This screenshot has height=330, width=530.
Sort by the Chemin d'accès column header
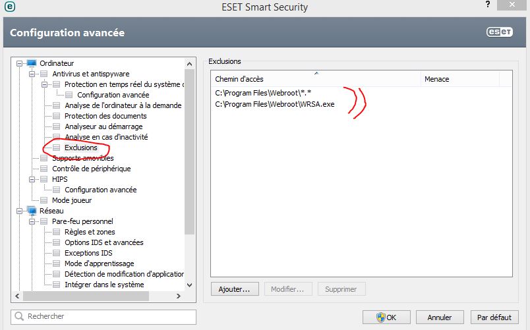coord(315,79)
